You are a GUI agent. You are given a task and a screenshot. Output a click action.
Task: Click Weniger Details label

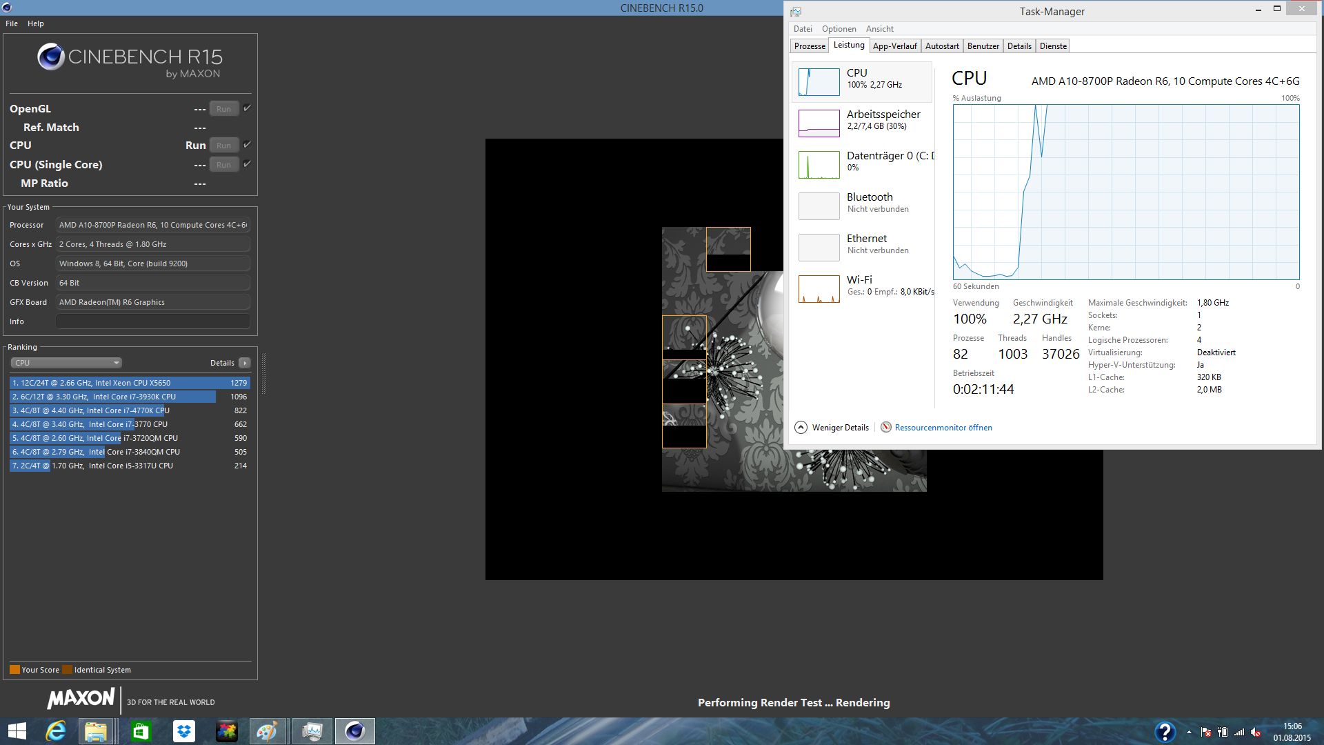(841, 428)
